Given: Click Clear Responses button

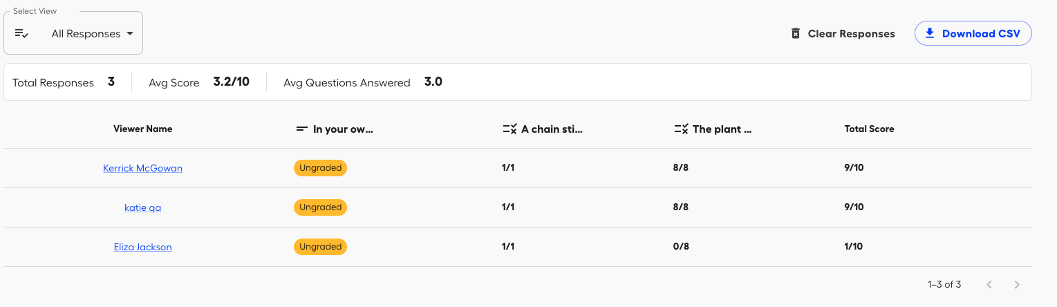Looking at the screenshot, I should pos(843,34).
